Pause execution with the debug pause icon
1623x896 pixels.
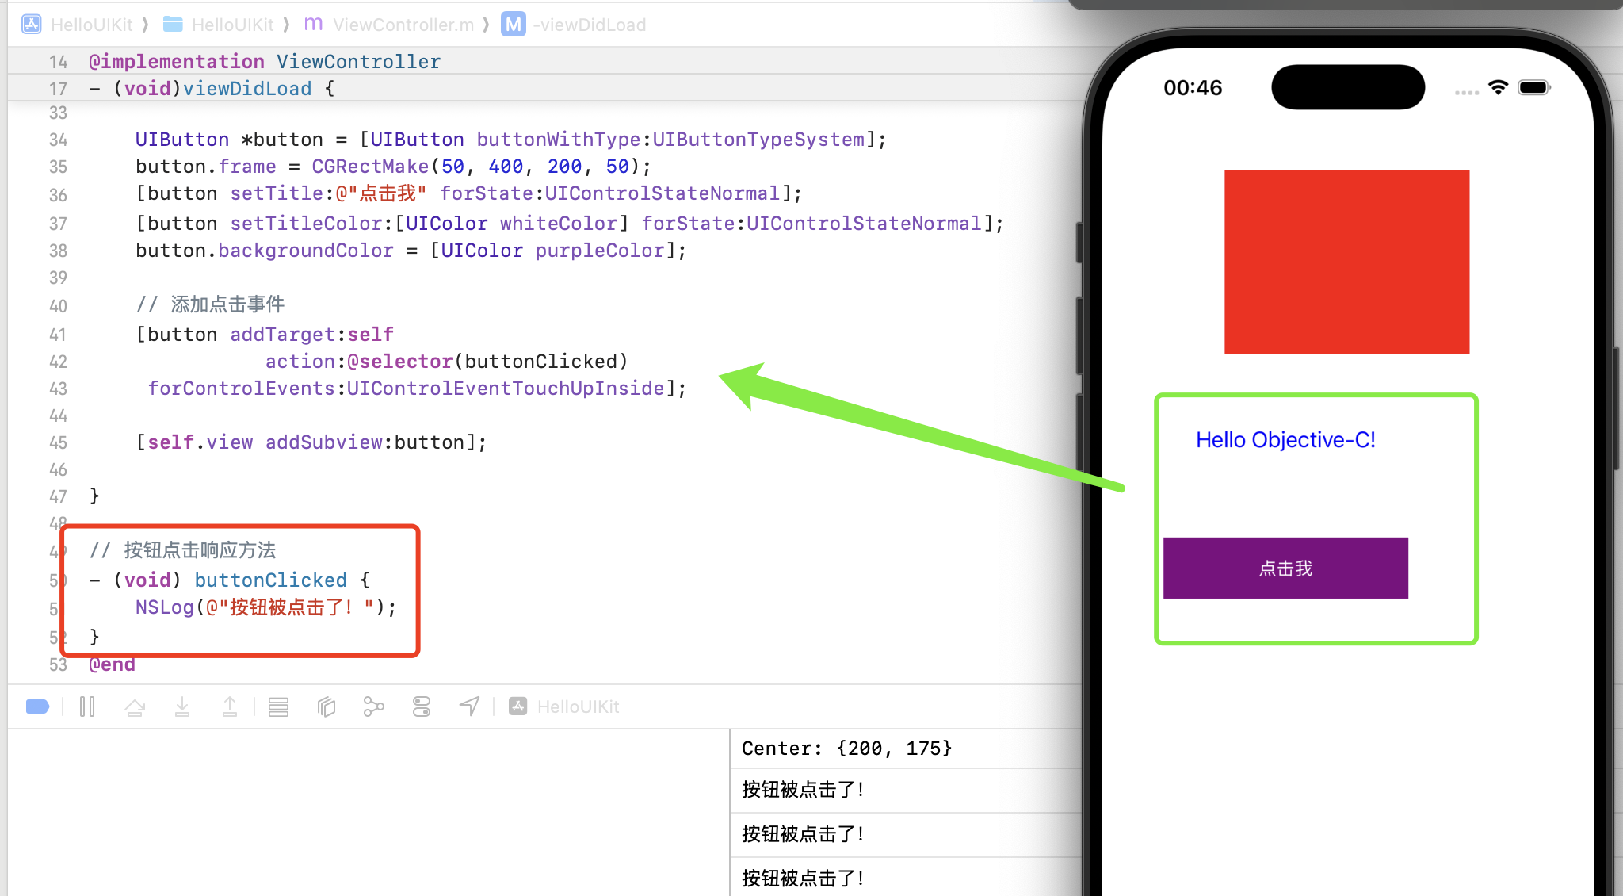87,706
